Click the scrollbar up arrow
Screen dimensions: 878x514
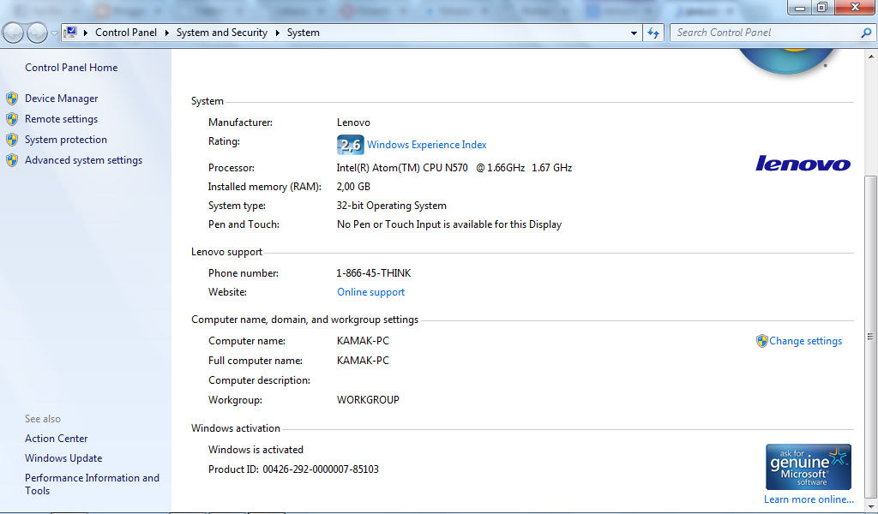coord(871,56)
